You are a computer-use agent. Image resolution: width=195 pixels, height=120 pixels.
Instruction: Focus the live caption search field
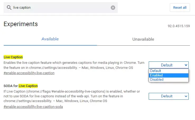[x=61, y=8]
